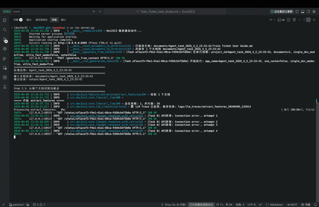The image size is (319, 207).
Task: Open the Extensions icon in activity bar
Action: [x=5, y=77]
